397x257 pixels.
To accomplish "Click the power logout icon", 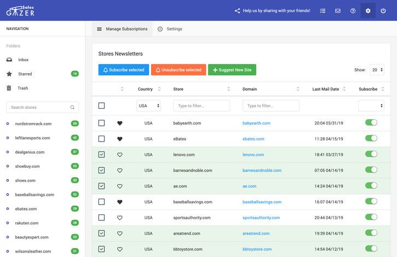I will tap(383, 10).
